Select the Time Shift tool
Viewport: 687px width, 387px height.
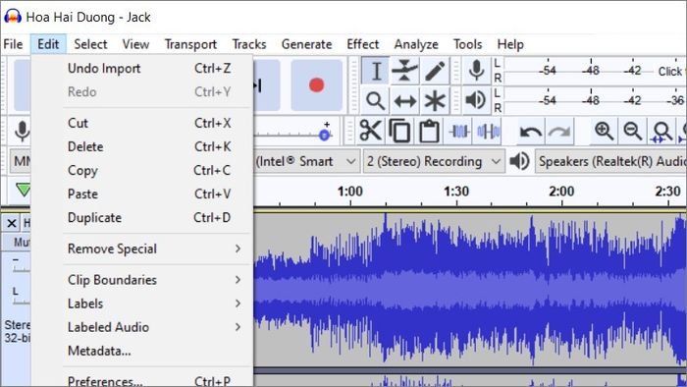[x=404, y=101]
